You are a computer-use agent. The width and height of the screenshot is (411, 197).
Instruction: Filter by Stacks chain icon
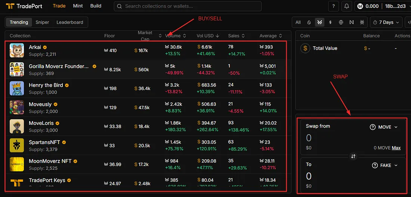coord(362,22)
